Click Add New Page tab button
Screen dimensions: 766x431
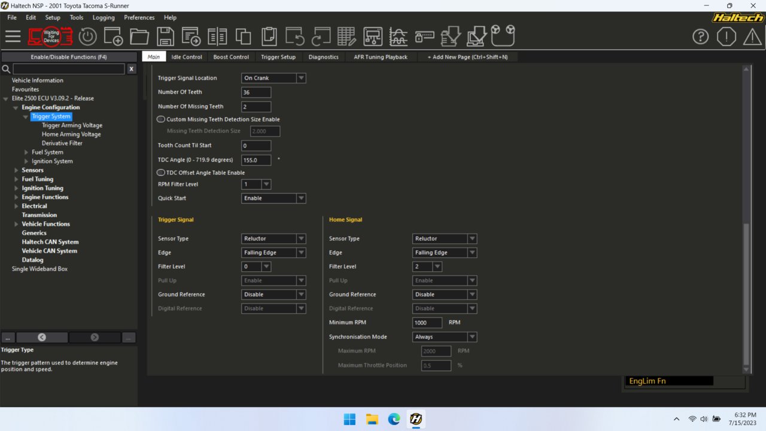pyautogui.click(x=467, y=57)
